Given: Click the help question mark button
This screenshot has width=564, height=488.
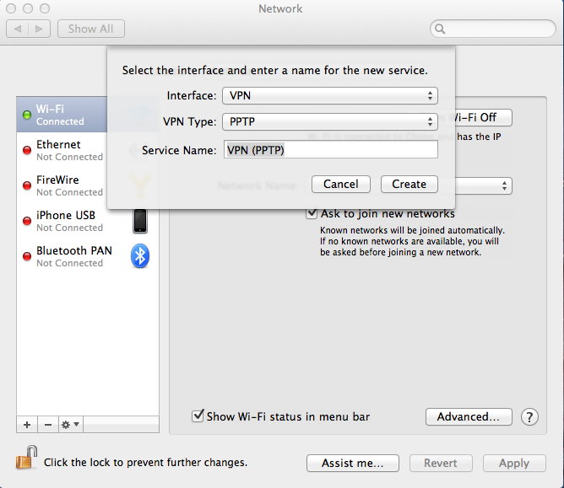Looking at the screenshot, I should (529, 417).
